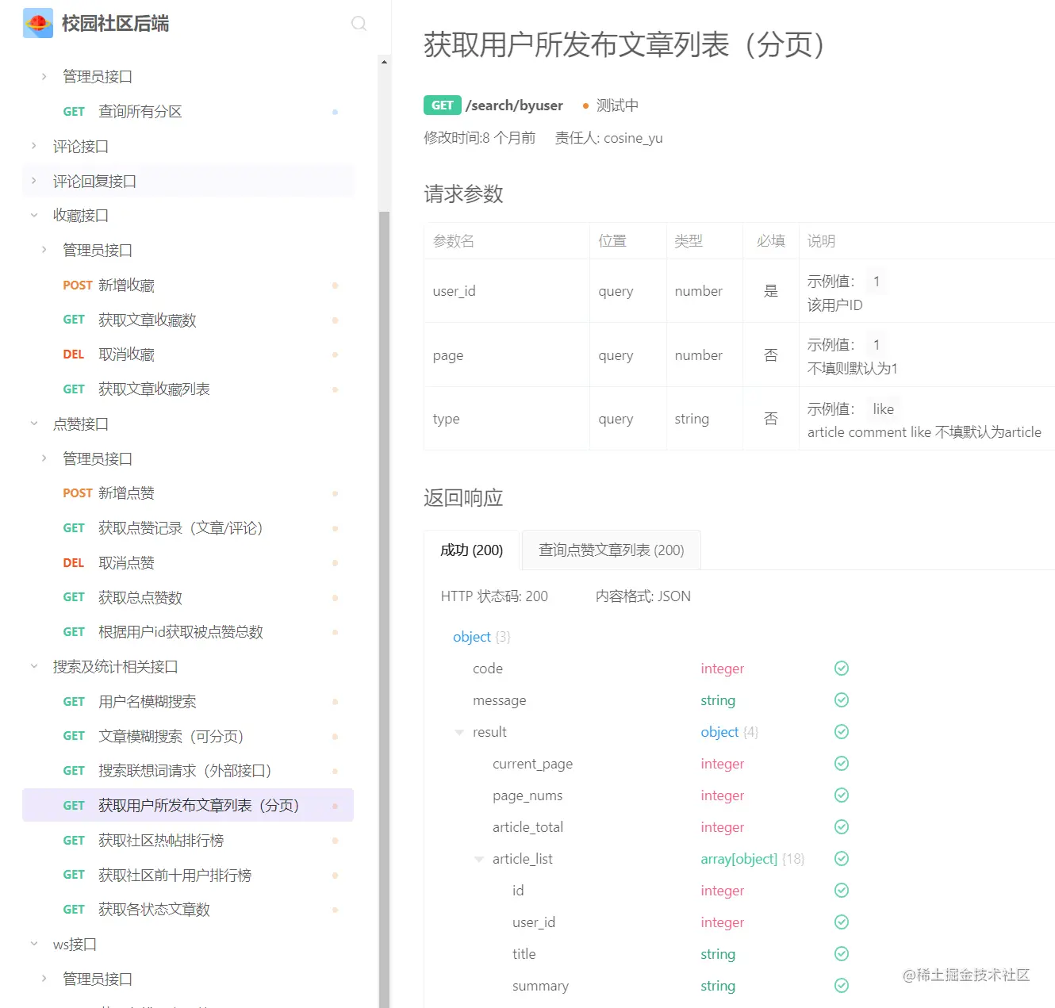
Task: Click the check icon in article_total row
Action: (x=842, y=827)
